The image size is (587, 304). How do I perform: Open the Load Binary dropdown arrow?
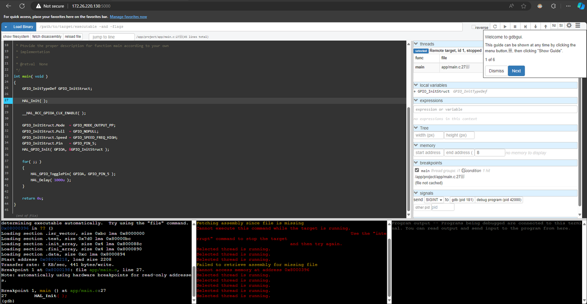tap(6, 27)
